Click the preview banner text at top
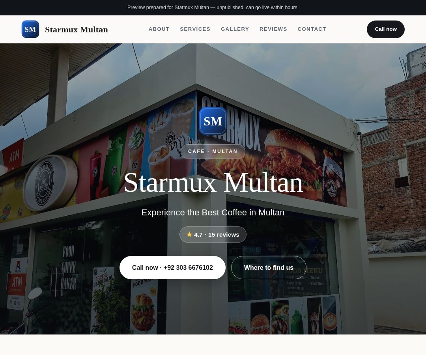The image size is (426, 355). tap(213, 7)
